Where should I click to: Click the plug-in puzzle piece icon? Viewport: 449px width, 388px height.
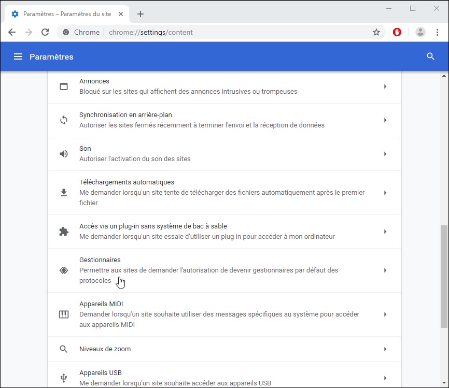pyautogui.click(x=64, y=232)
